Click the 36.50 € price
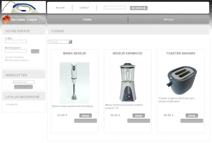Viewport: 212px width, 143px height. click(x=169, y=115)
